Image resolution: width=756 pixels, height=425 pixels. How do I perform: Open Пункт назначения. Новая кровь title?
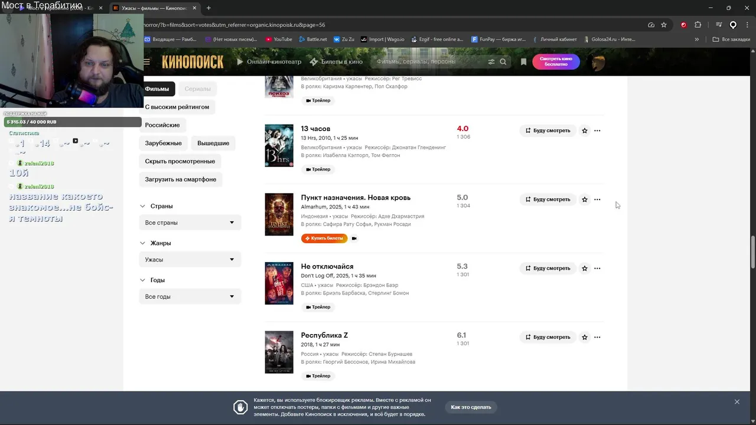356,198
